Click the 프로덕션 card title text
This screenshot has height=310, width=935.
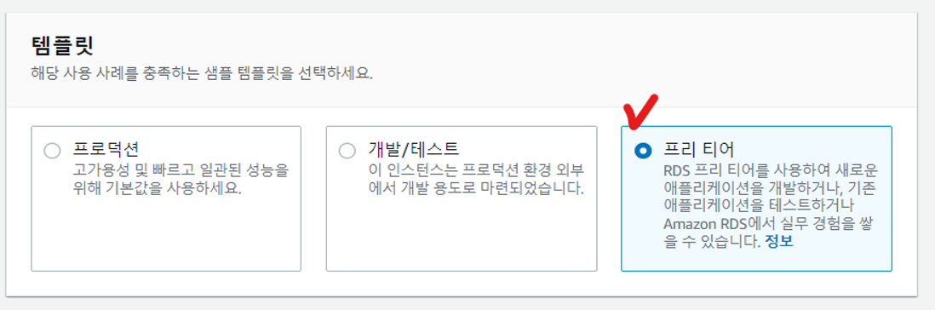pos(106,149)
